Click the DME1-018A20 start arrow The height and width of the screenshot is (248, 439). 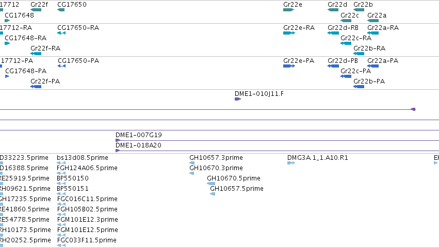tap(118, 151)
